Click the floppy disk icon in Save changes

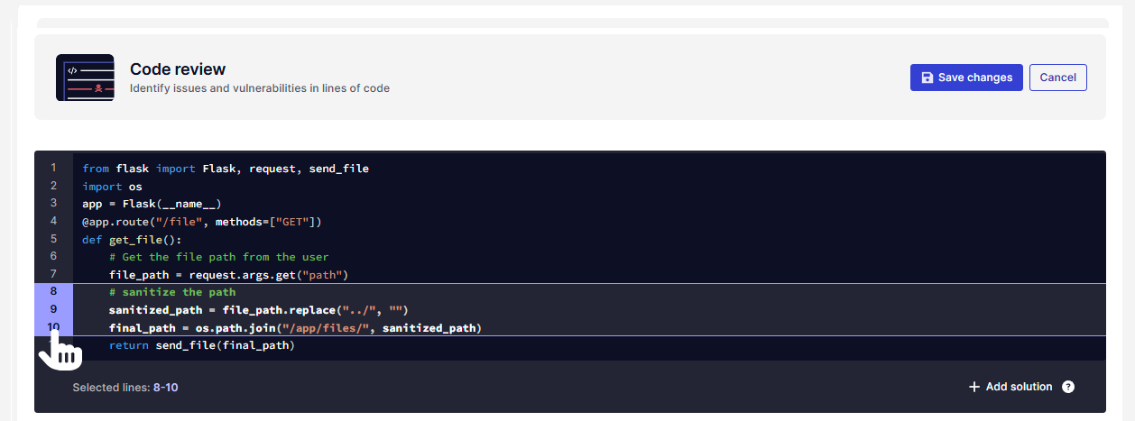[927, 78]
